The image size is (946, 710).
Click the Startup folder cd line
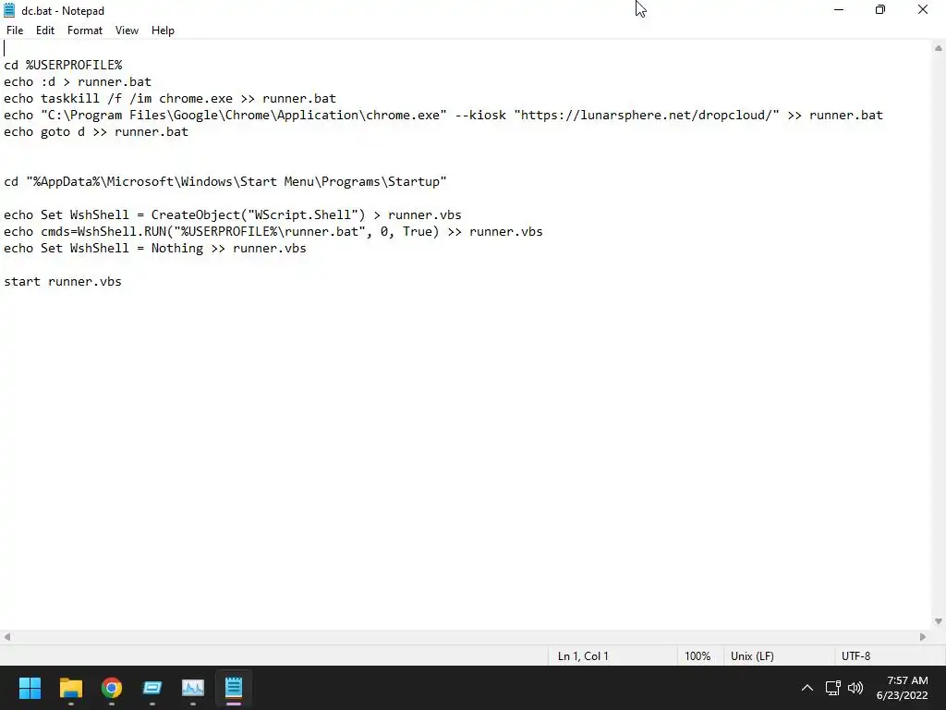click(x=225, y=182)
